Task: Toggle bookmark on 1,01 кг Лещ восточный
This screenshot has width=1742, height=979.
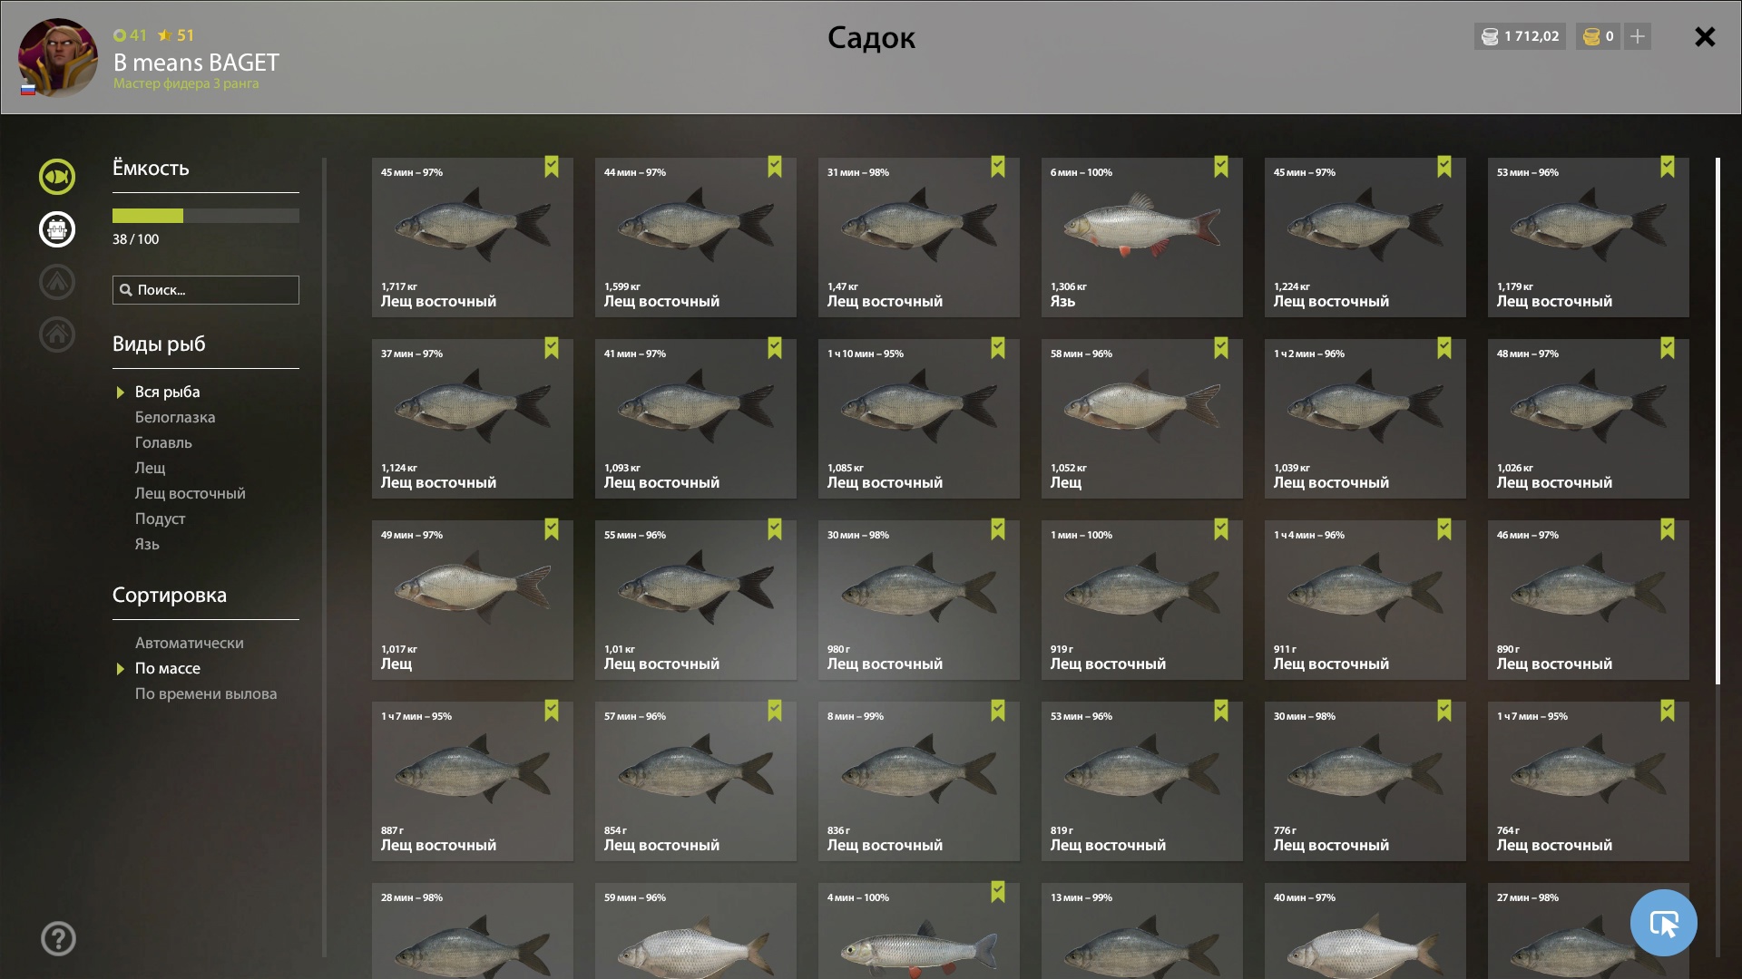Action: (775, 529)
